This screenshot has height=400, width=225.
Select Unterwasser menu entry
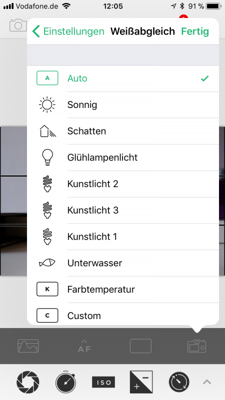pos(123,263)
